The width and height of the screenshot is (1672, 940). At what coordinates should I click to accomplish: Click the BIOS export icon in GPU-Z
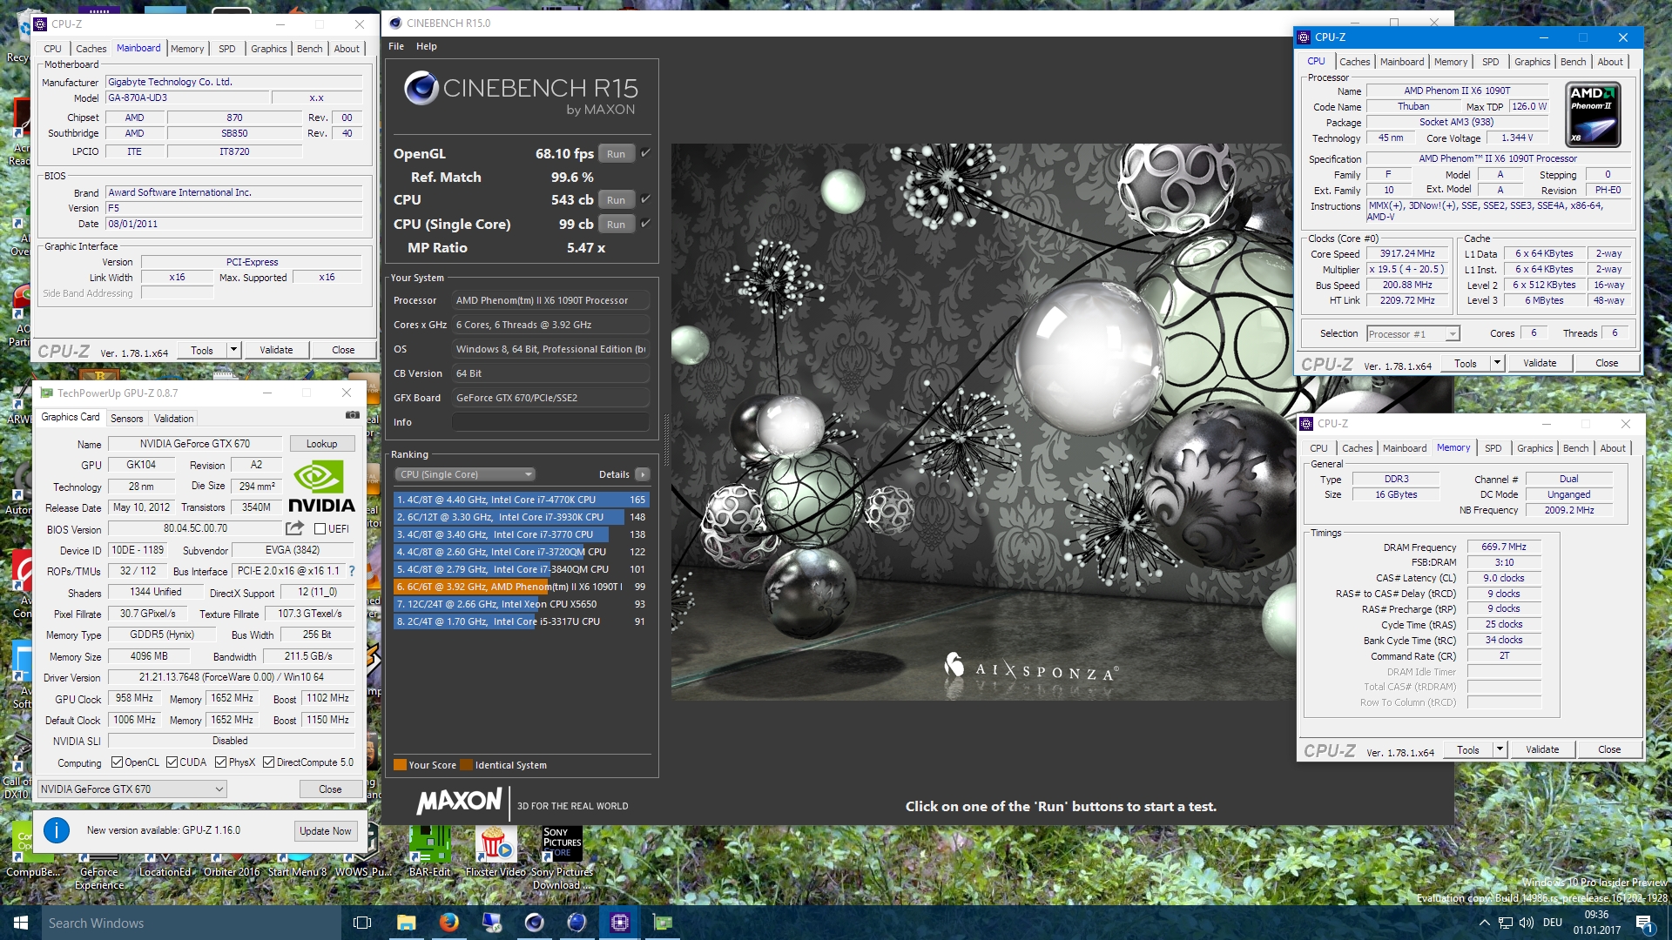[294, 528]
